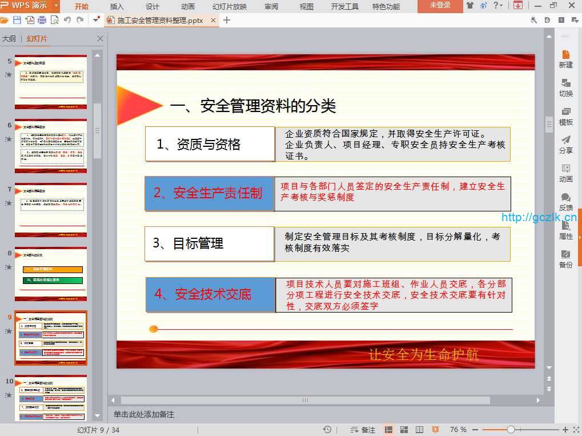Click 备份 icon in right sidebar

point(565,258)
